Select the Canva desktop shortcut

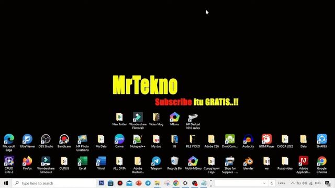(x=119, y=141)
